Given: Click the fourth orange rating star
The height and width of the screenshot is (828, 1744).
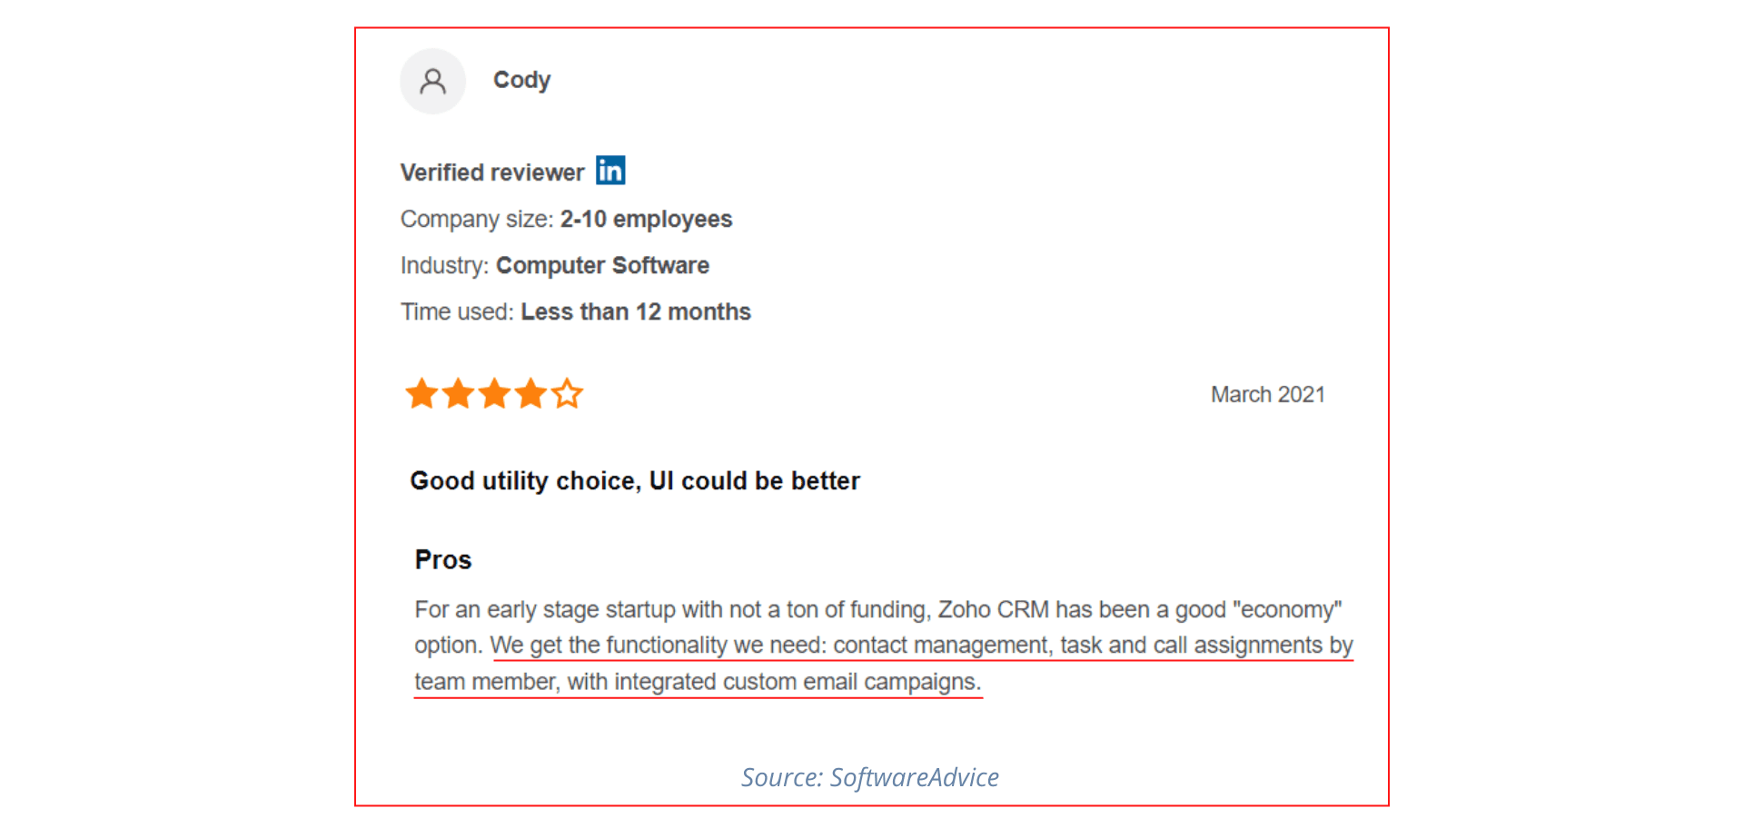Looking at the screenshot, I should (530, 394).
